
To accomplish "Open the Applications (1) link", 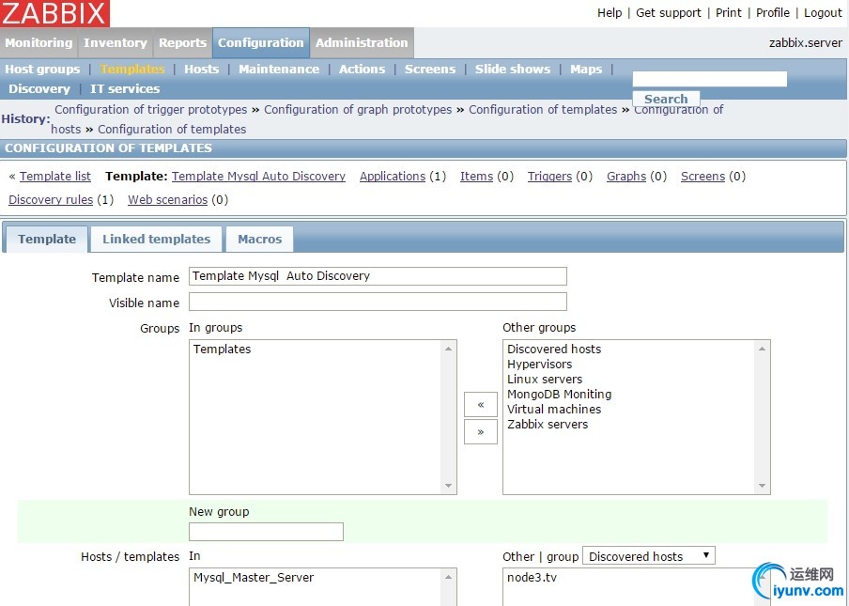I will click(393, 177).
